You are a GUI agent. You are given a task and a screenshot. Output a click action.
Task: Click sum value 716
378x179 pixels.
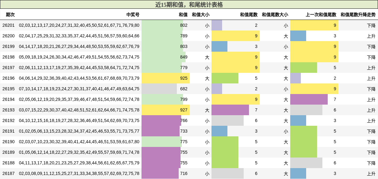(x=184, y=173)
